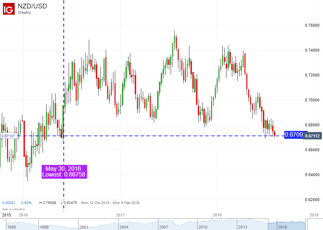Click 1998 in the history navigator
The image size is (323, 230).
(44, 227)
